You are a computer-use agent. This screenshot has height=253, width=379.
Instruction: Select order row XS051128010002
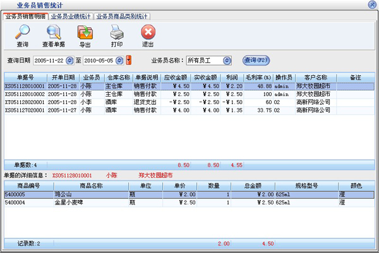pyautogui.click(x=25, y=93)
